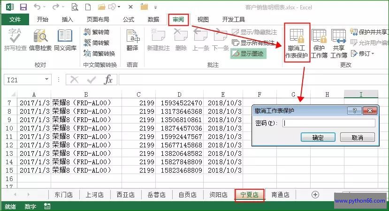Click the Protect Workbook icon (保护工作簿)

[x=319, y=44]
